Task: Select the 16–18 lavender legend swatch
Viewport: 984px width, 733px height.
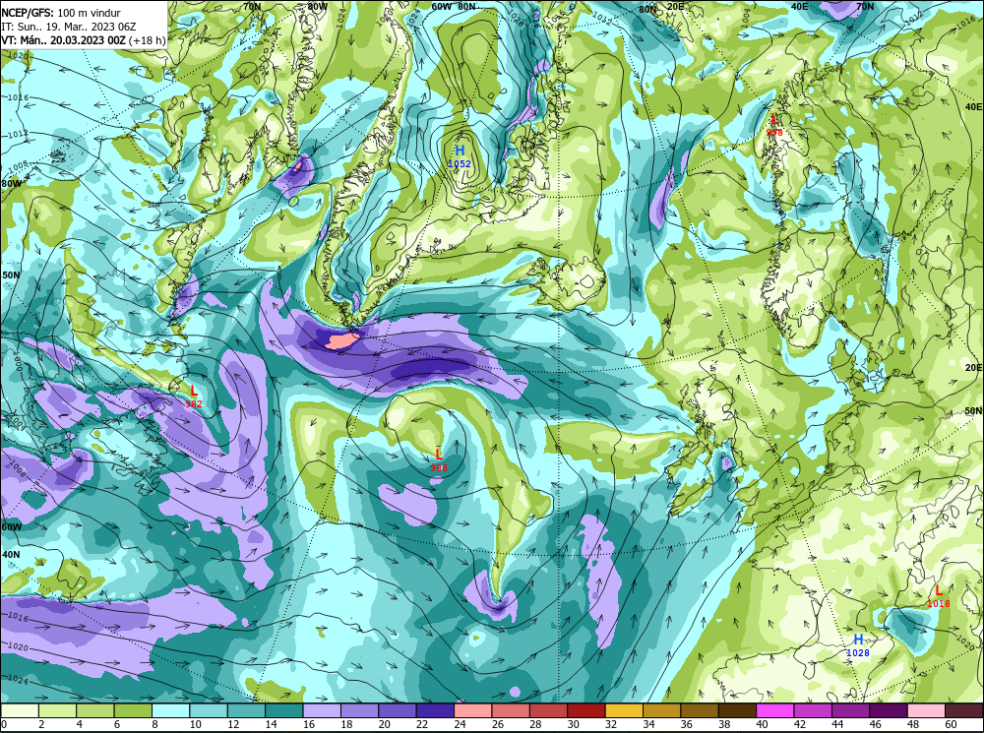Action: [x=322, y=710]
